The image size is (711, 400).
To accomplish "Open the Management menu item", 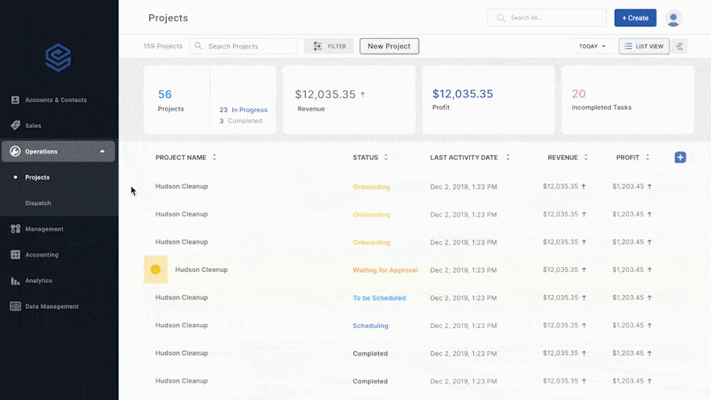I will [x=44, y=229].
